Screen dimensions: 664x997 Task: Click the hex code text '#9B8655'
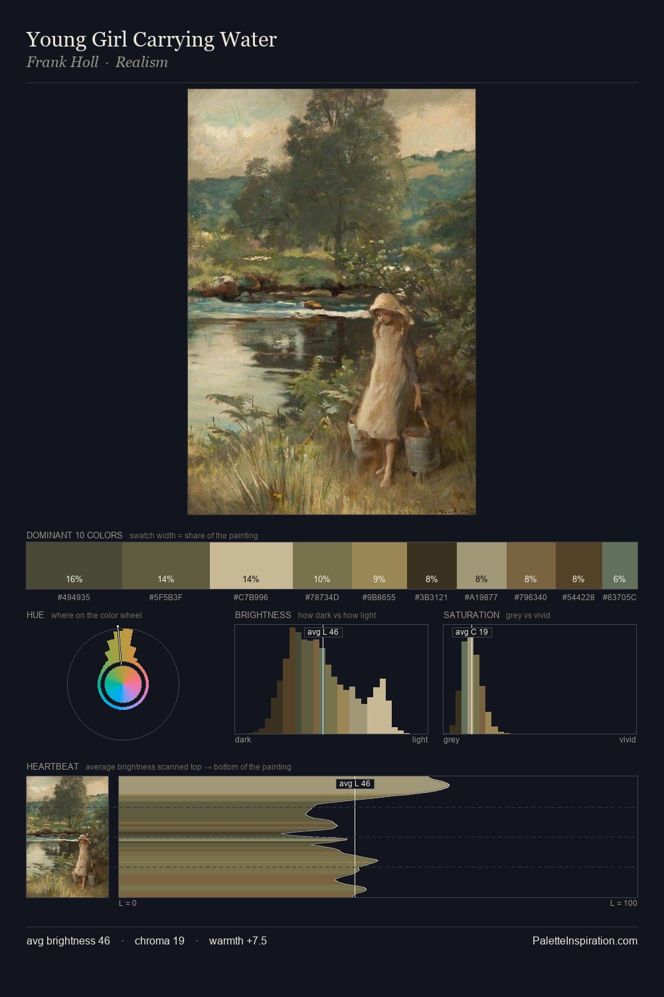click(379, 598)
